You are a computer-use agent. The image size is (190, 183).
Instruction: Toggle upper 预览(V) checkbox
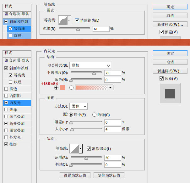click(x=161, y=32)
